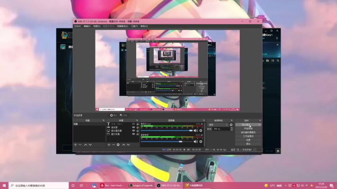Pop out the 来源 dock panel
Viewport: 337px width, 189px height.
pos(137,121)
